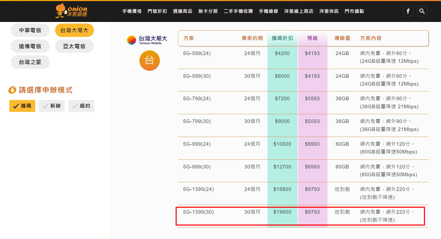Screen dimensions: 441x239
Task: Open 洋蔥線上商店 menu item
Action: click(299, 11)
